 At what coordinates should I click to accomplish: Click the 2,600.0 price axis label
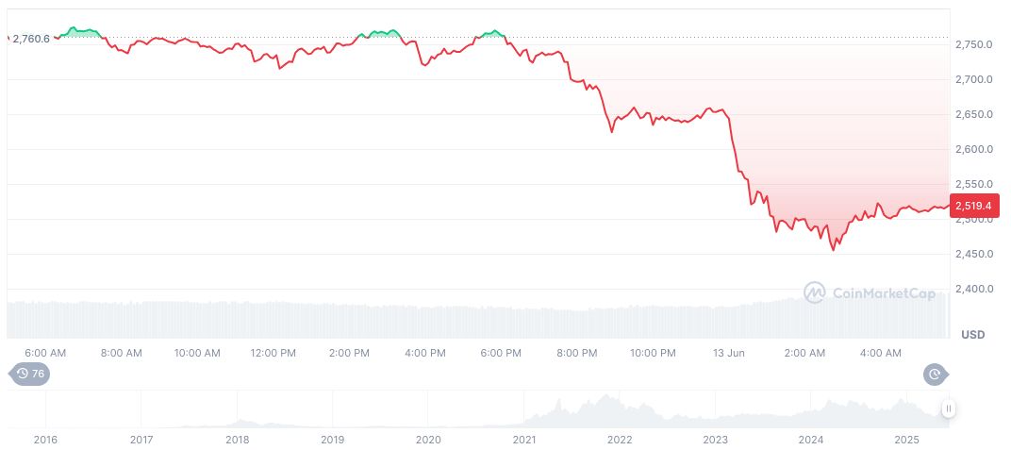973,149
